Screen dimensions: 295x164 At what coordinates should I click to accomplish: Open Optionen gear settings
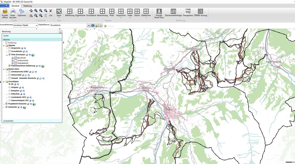pos(22,13)
